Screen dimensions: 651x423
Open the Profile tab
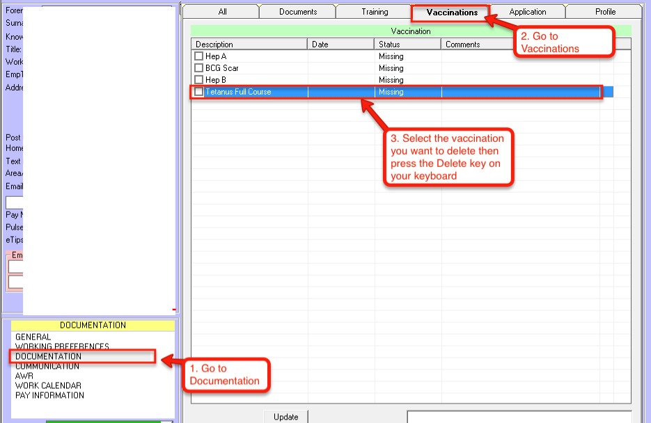pos(604,12)
